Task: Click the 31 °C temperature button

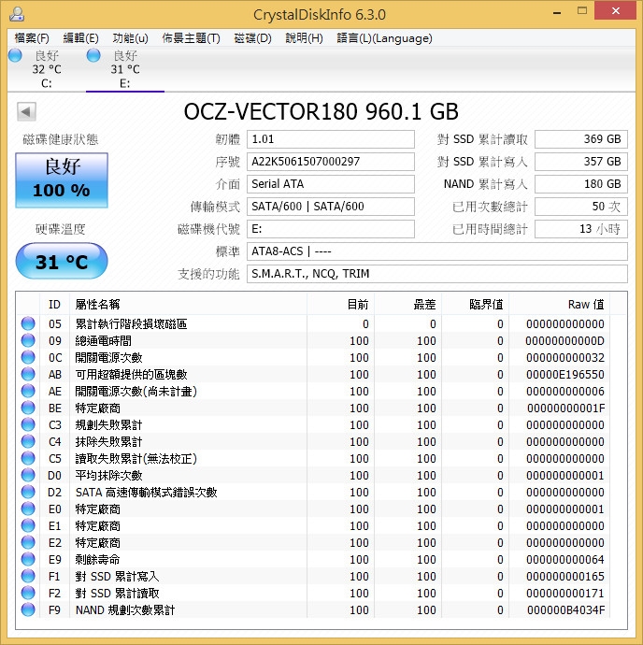Action: 62,261
